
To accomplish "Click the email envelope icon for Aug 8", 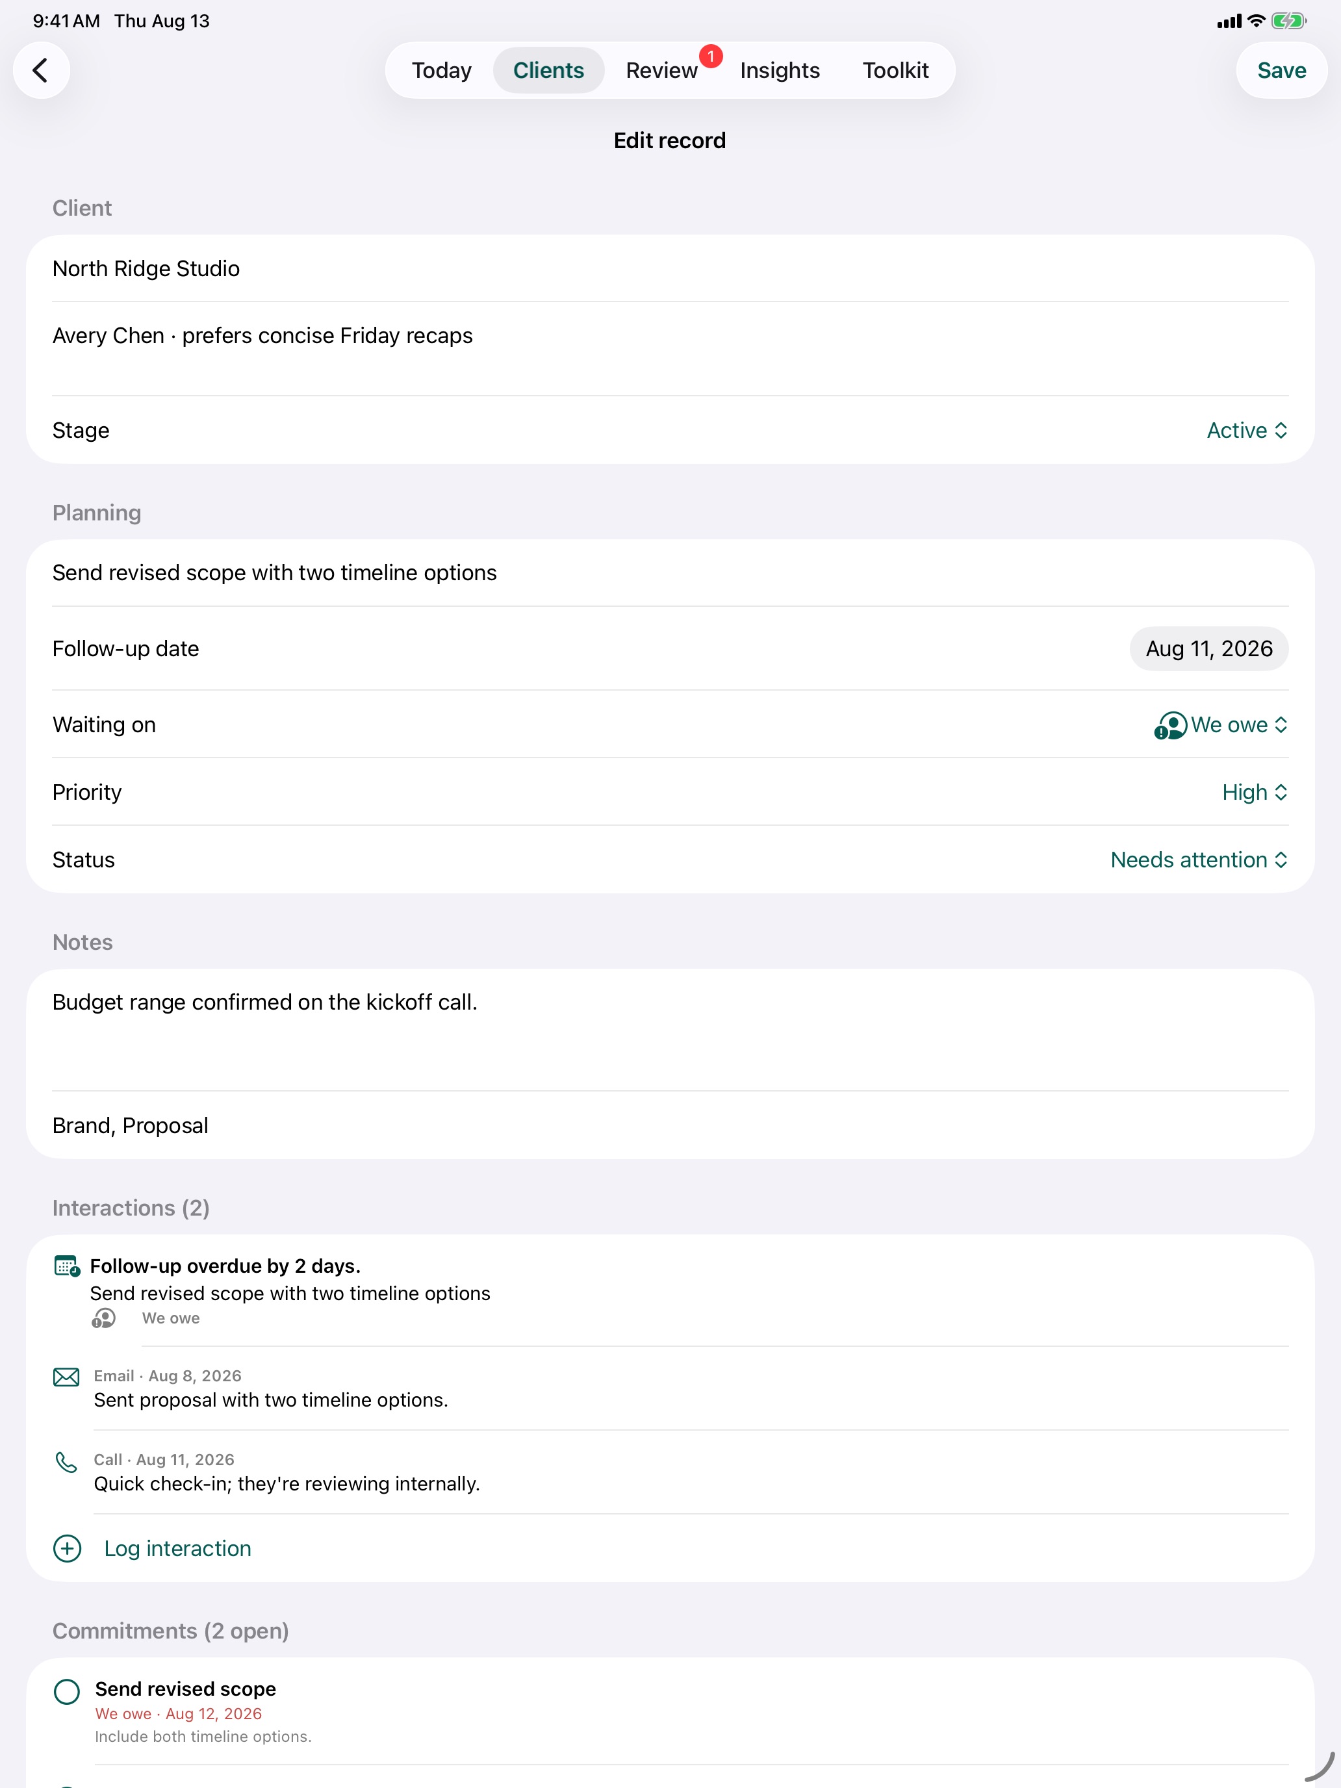I will [x=66, y=1377].
